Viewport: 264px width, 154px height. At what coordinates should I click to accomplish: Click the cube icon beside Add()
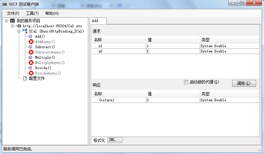coord(30,36)
